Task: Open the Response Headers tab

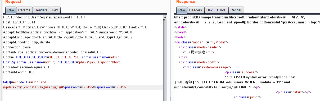Action: [196, 10]
